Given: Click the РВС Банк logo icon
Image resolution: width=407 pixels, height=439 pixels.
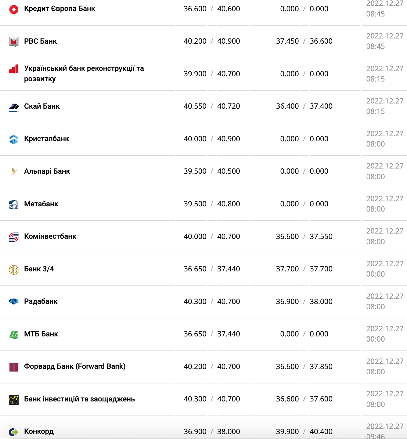Looking at the screenshot, I should coord(14,42).
